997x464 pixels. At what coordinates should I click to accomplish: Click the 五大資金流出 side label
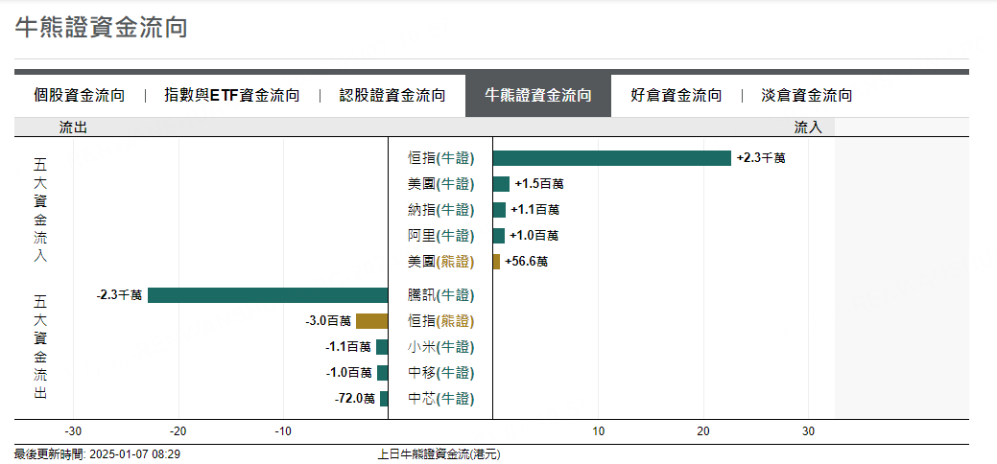pos(40,347)
